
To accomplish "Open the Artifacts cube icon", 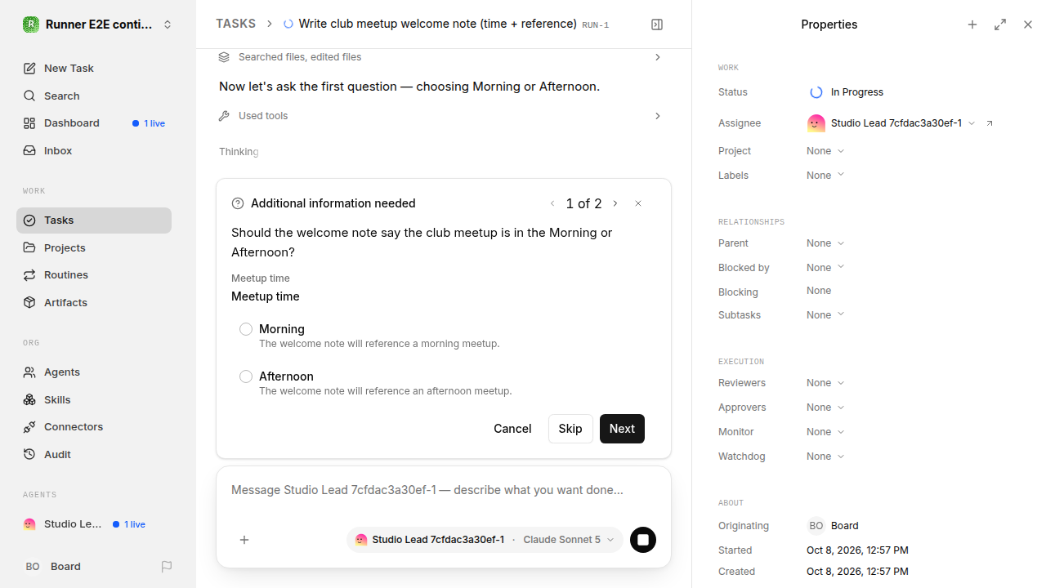I will click(29, 302).
